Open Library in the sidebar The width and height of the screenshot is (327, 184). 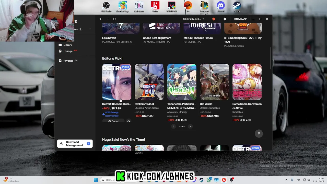67,45
